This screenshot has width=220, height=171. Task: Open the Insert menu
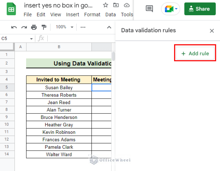pos(73,14)
